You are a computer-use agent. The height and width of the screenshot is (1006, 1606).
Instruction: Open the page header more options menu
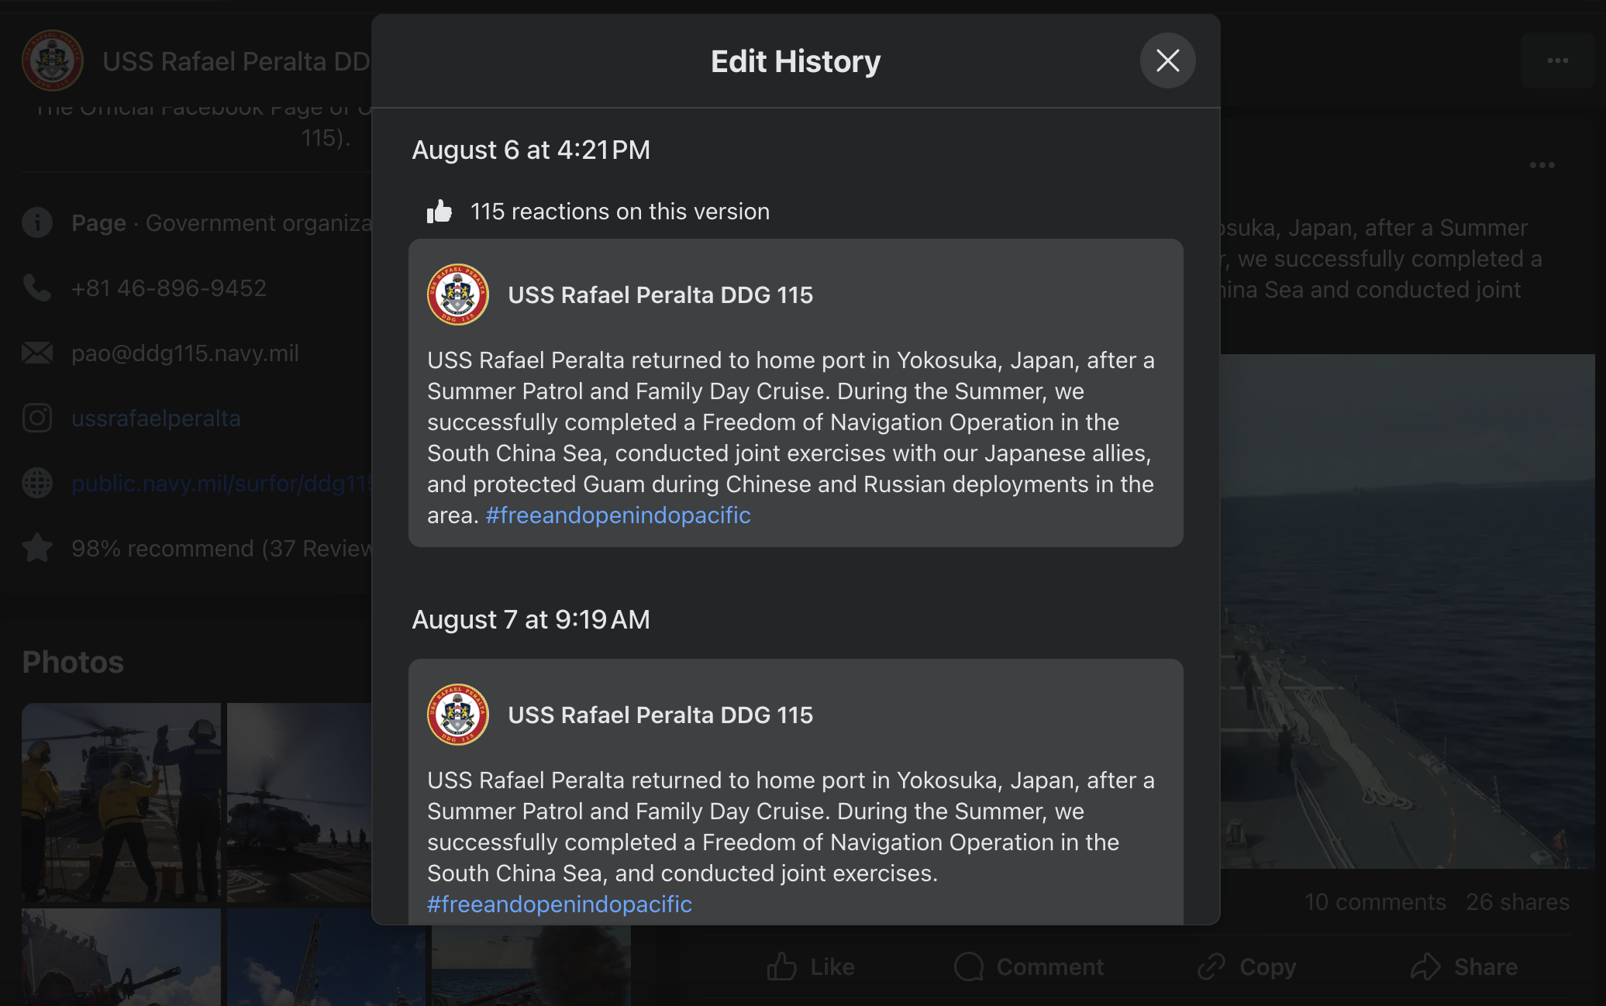(1557, 60)
